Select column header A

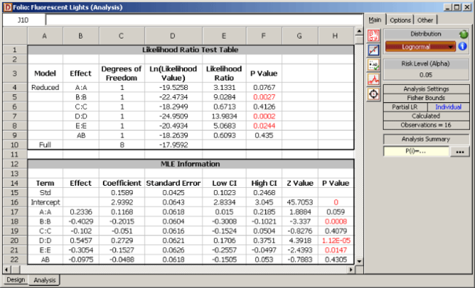[x=45, y=36]
